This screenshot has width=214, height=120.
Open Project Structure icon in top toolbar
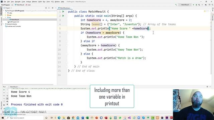pos(206,5)
